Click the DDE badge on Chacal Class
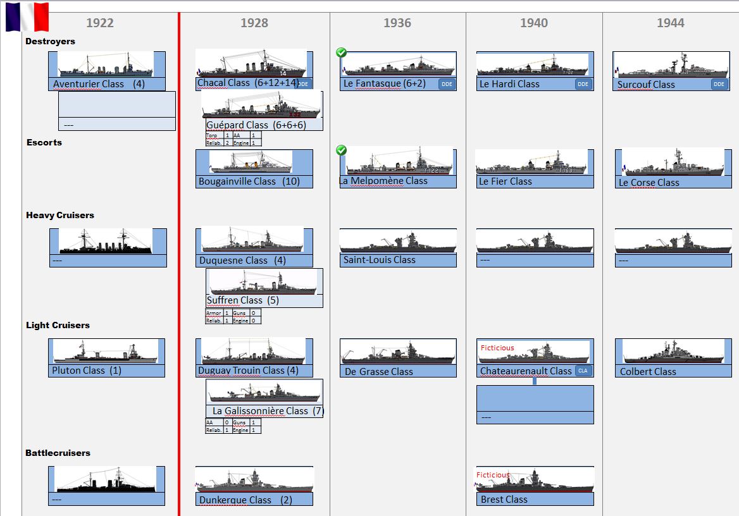 pyautogui.click(x=303, y=83)
